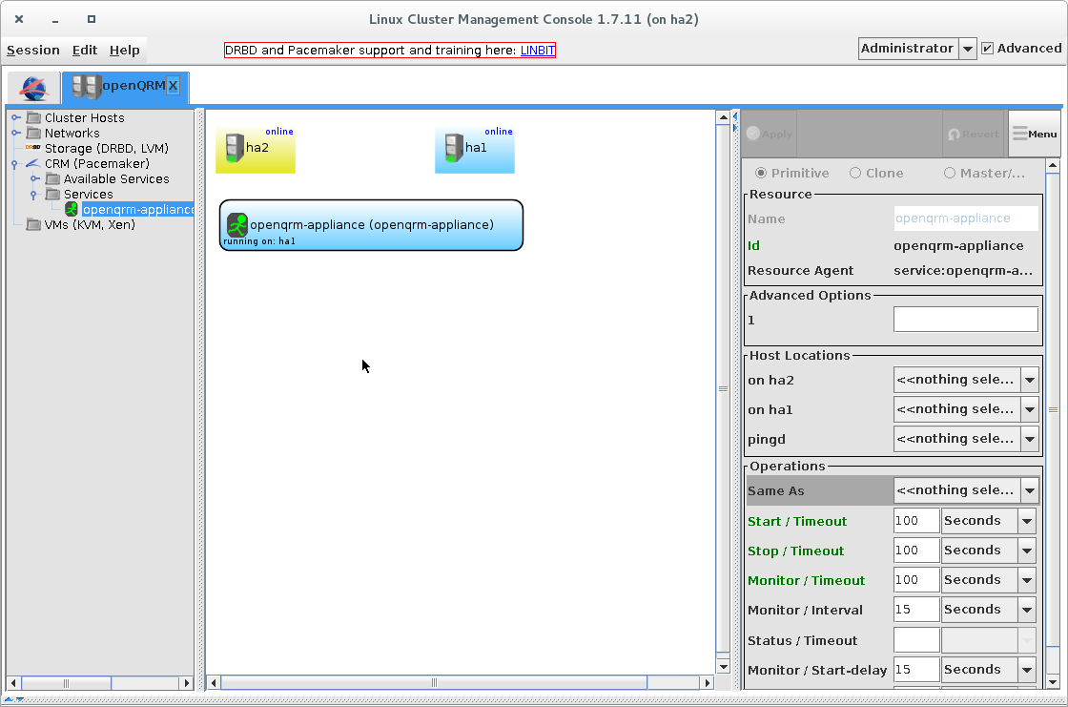
Task: Open Start / Timeout units dropdown
Action: (x=1026, y=522)
